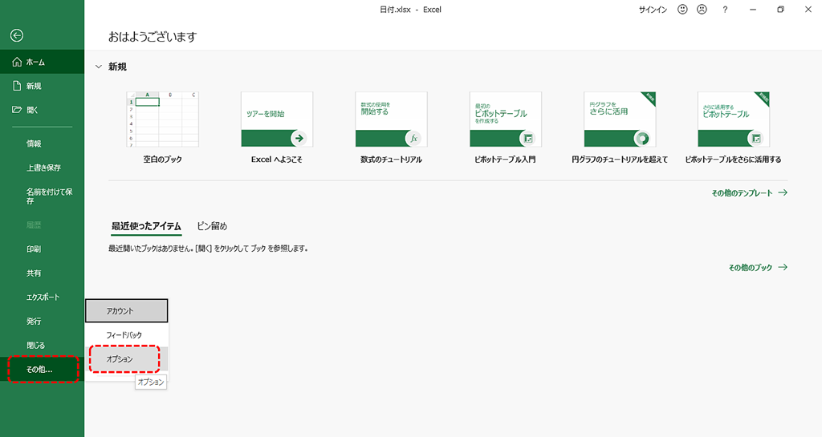Click the new document icon beside 新規
Viewport: 822px width, 437px height.
click(17, 86)
